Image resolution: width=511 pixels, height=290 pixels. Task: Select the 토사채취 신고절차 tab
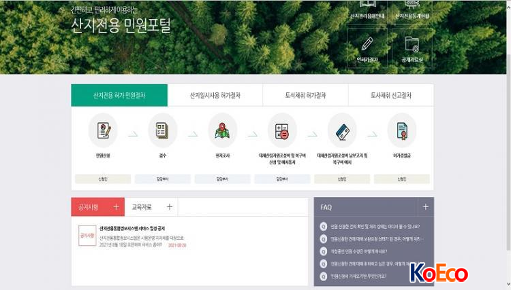click(391, 95)
